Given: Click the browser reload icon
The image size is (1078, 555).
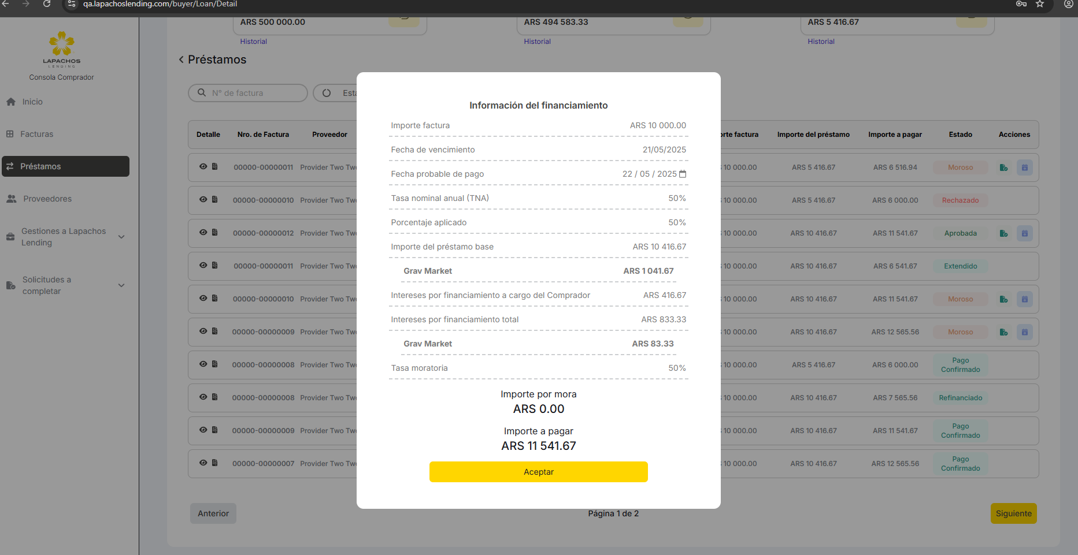Looking at the screenshot, I should pos(47,4).
